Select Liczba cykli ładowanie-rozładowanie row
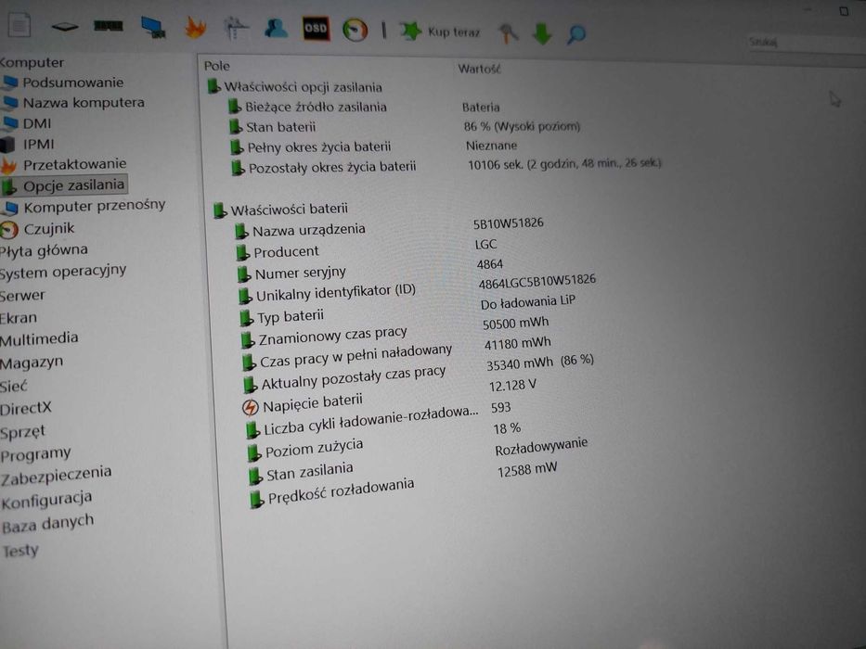 (x=362, y=421)
